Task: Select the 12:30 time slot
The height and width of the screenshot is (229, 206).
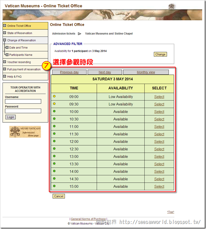Action: pyautogui.click(x=159, y=149)
